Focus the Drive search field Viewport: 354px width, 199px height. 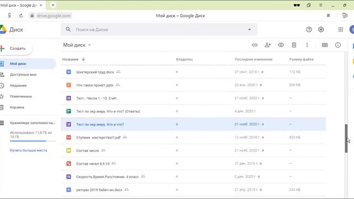click(159, 29)
